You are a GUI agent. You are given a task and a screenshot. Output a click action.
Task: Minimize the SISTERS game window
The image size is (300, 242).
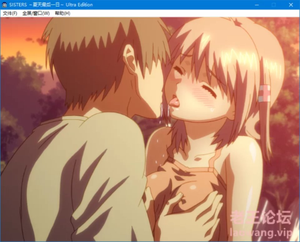257,5
